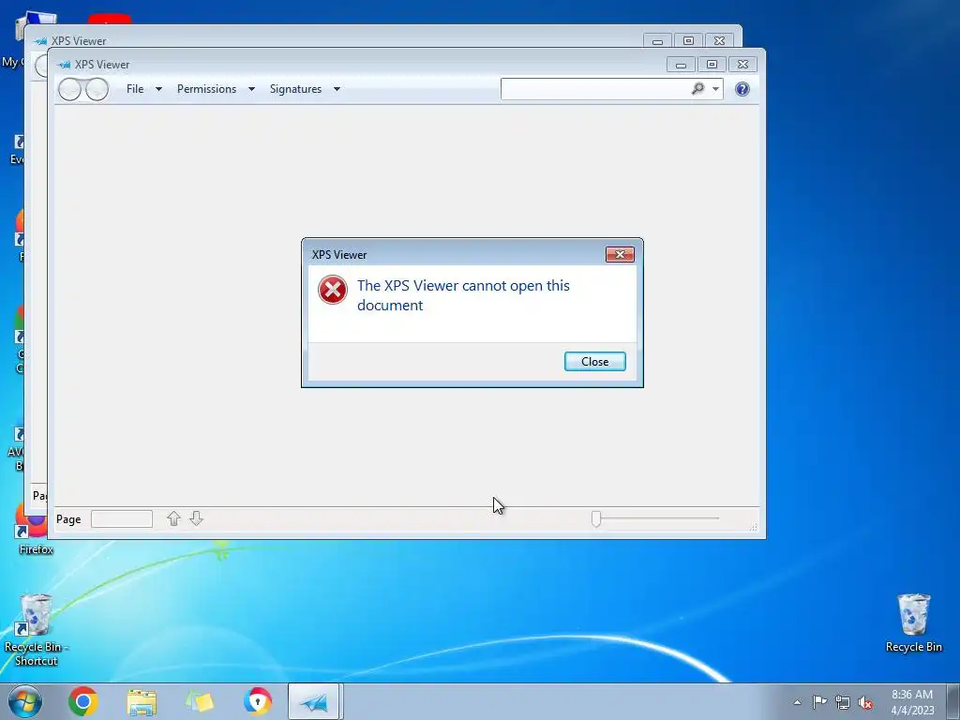Select the Firefox desktop shortcut
The height and width of the screenshot is (720, 960).
(x=35, y=532)
